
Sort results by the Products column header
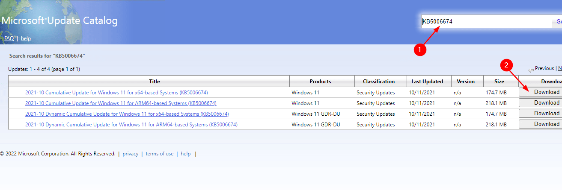coord(320,82)
